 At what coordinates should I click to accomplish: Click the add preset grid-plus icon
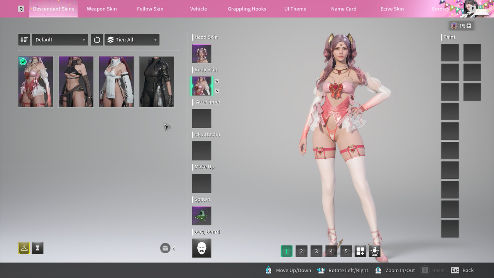(x=360, y=251)
